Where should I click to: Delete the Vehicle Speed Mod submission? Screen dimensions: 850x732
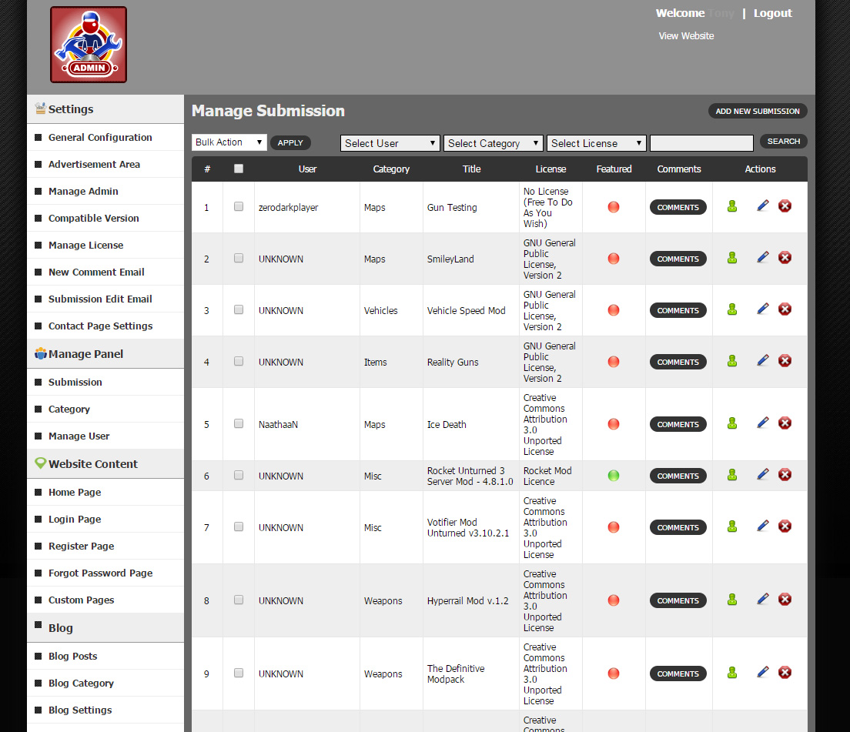[x=785, y=309]
